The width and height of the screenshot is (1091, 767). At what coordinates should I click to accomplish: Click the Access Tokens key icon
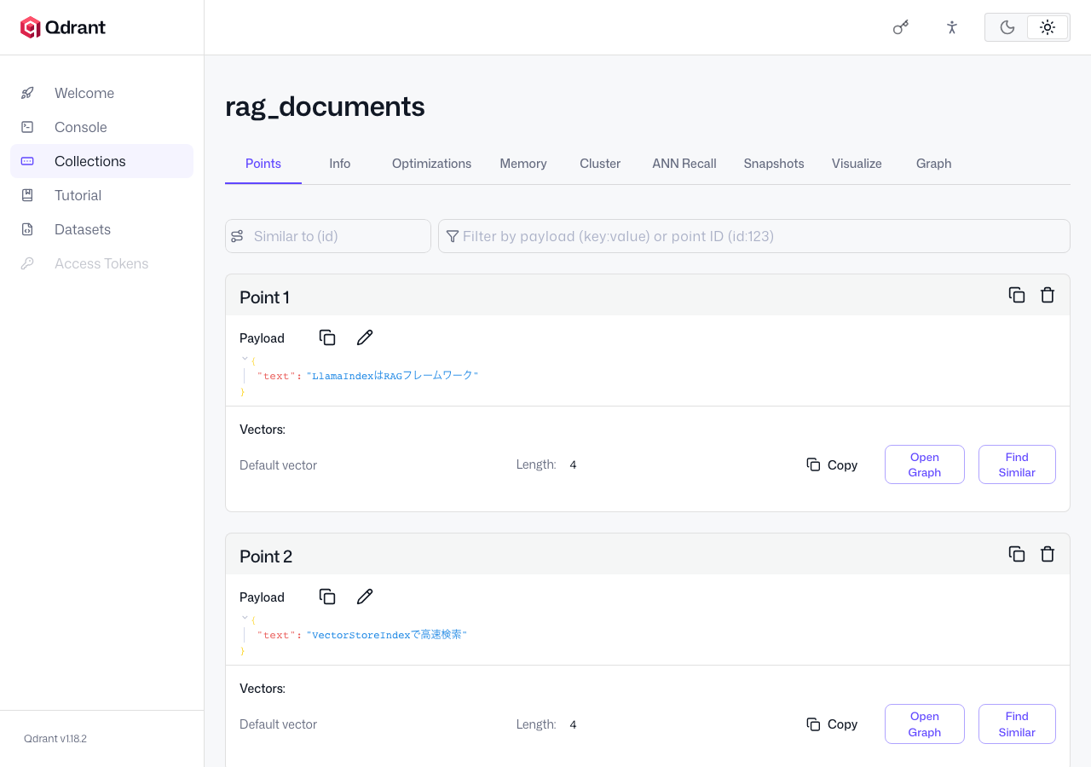[27, 263]
